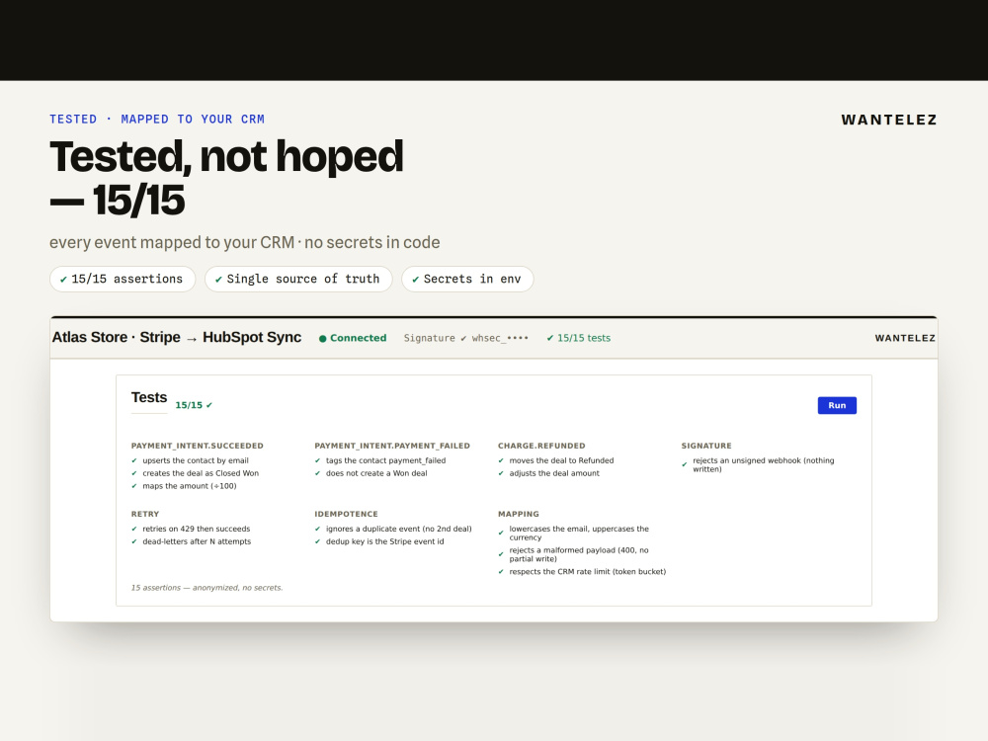Click the 'TESTED · MAPPED TO YOUR CRM' eyebrow text

157,120
